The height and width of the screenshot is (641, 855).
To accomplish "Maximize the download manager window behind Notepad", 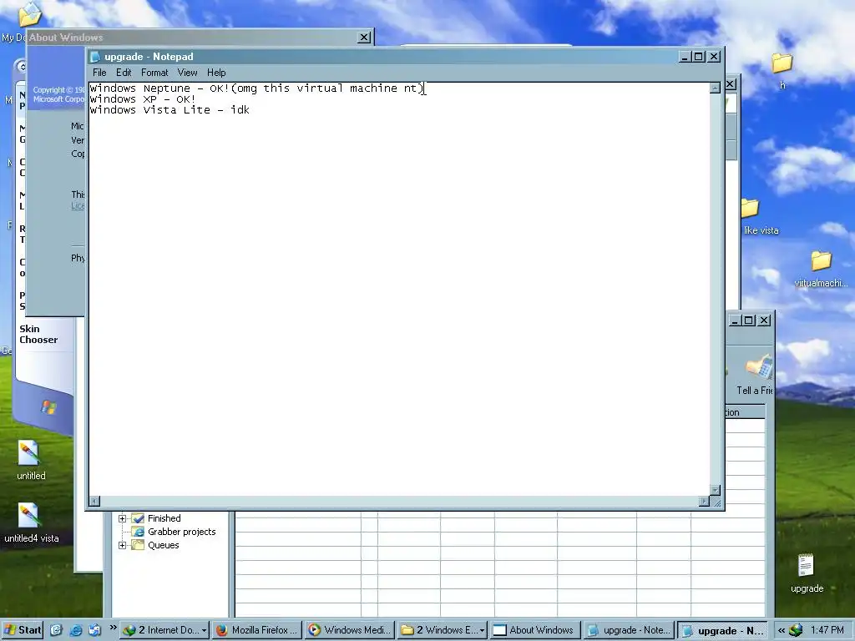I will [x=749, y=320].
